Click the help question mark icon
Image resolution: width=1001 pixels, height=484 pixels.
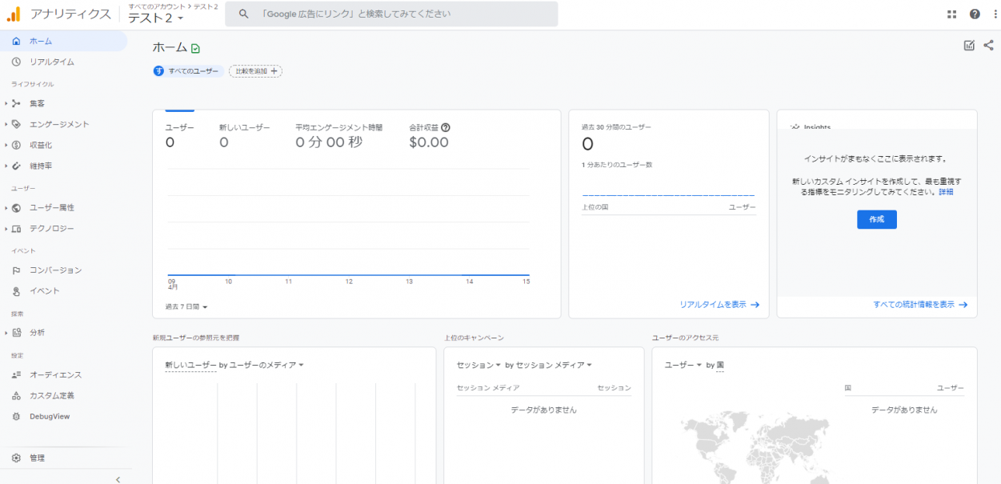pyautogui.click(x=975, y=14)
